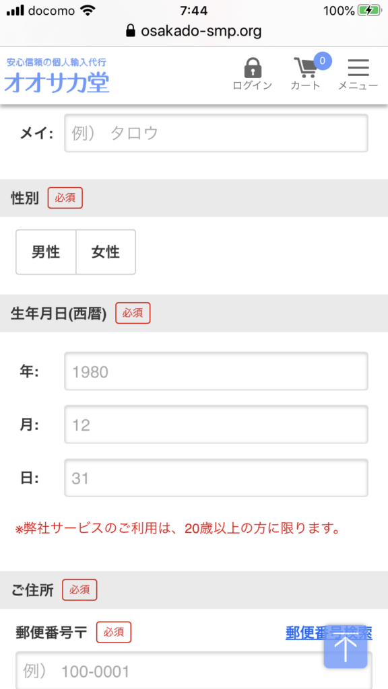Tap the ログイン label text

[x=253, y=85]
